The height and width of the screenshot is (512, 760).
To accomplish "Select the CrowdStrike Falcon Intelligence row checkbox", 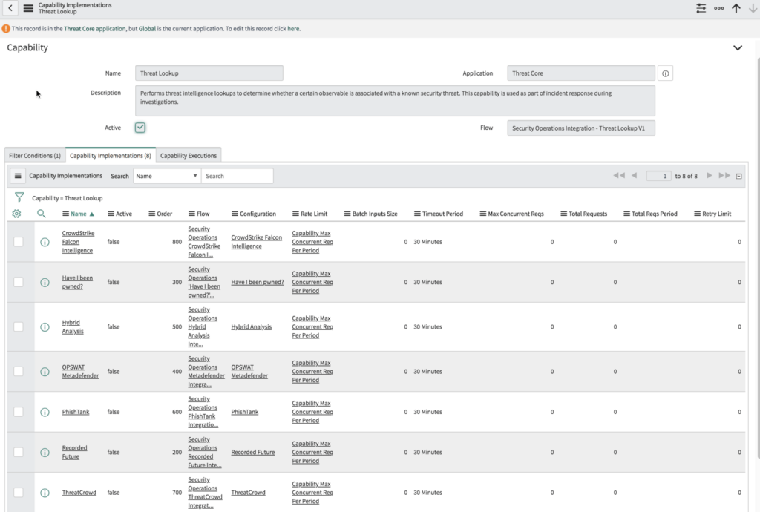I will click(x=19, y=242).
